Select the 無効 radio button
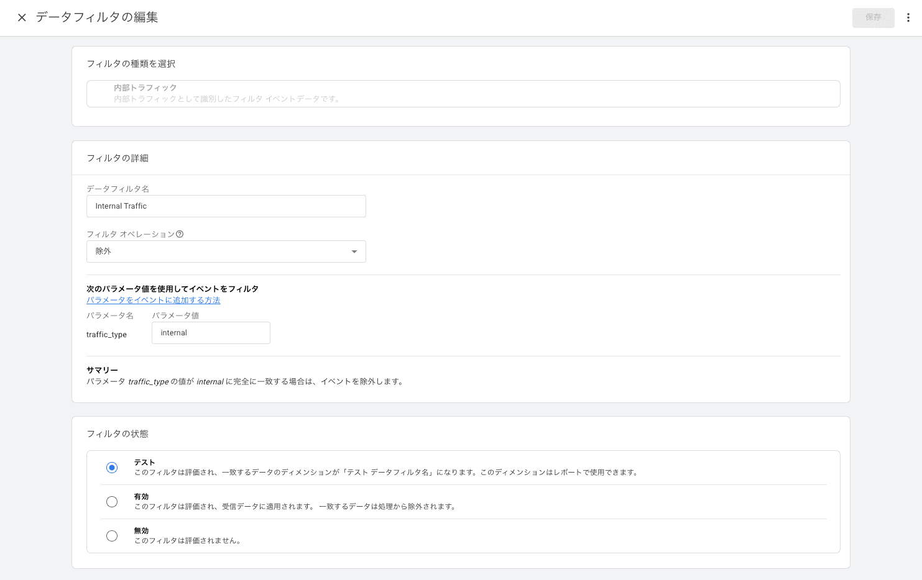Image resolution: width=922 pixels, height=580 pixels. pos(112,536)
